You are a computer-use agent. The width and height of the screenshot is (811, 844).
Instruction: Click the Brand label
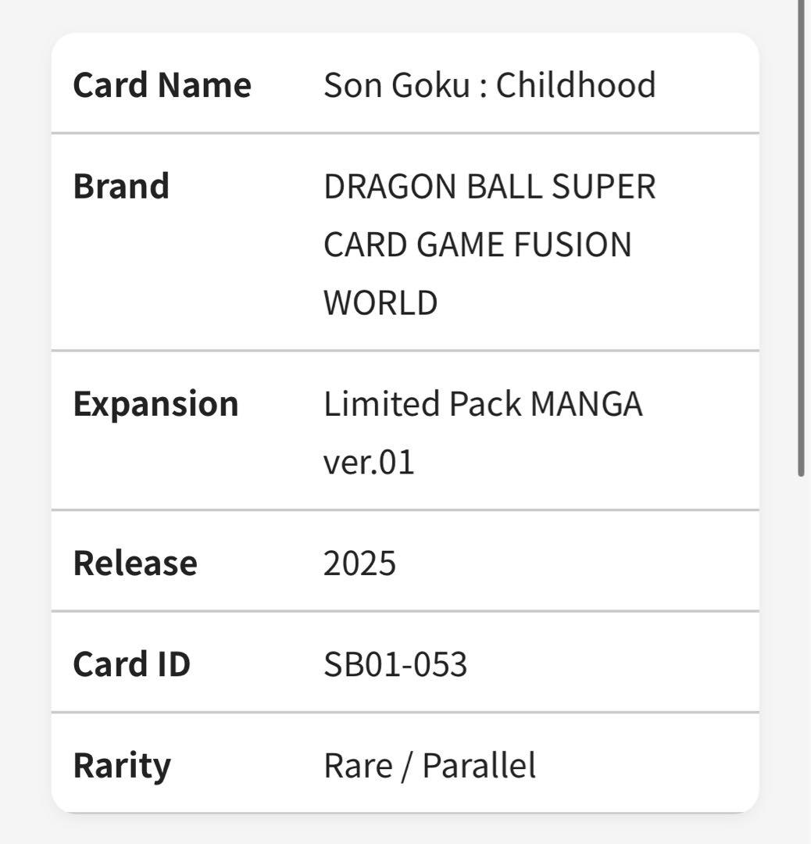click(121, 187)
